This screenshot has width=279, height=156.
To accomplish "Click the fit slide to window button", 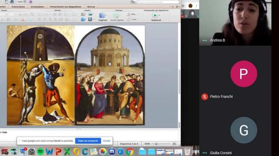I will click(174, 144).
